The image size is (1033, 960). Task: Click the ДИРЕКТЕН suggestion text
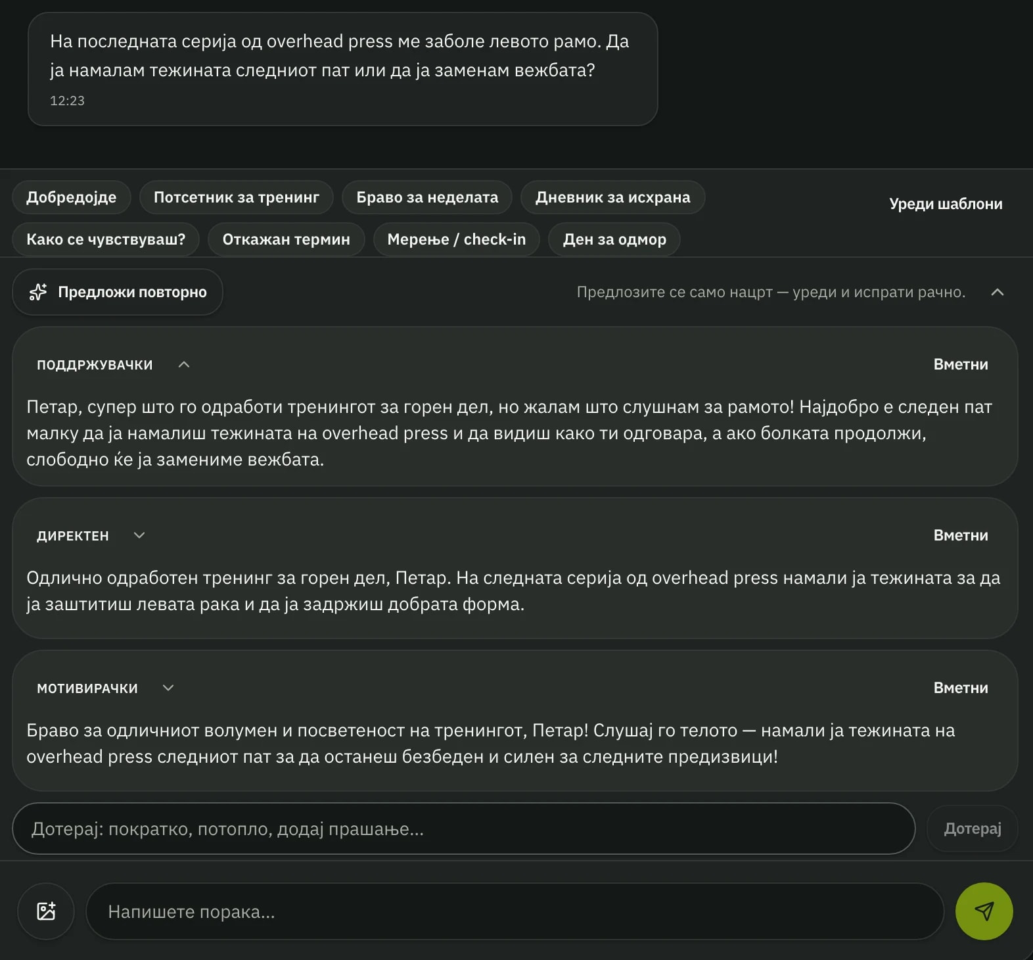coord(513,591)
